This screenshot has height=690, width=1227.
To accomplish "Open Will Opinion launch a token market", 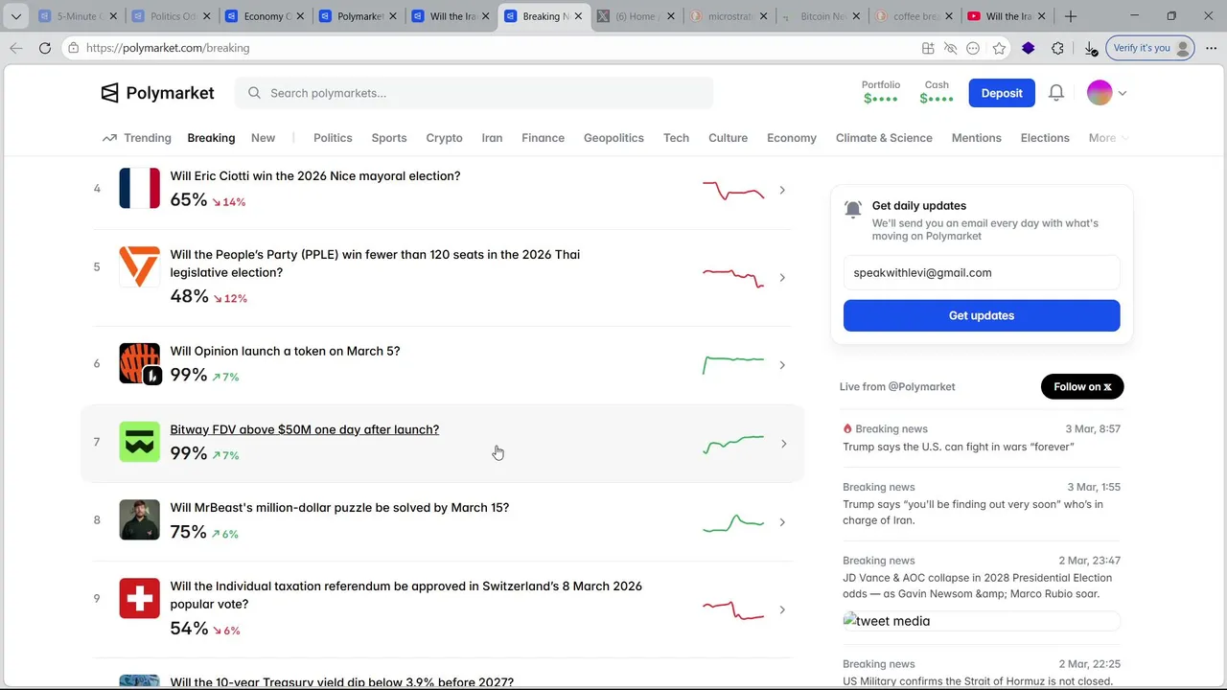I will point(285,351).
